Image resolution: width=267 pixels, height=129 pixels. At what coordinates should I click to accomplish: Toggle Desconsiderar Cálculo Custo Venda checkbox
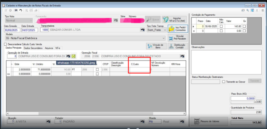(5, 44)
